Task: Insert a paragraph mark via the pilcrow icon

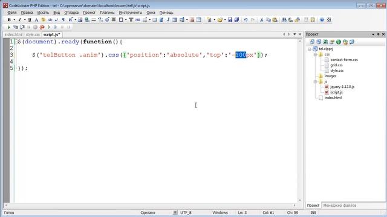Action: pos(63,20)
